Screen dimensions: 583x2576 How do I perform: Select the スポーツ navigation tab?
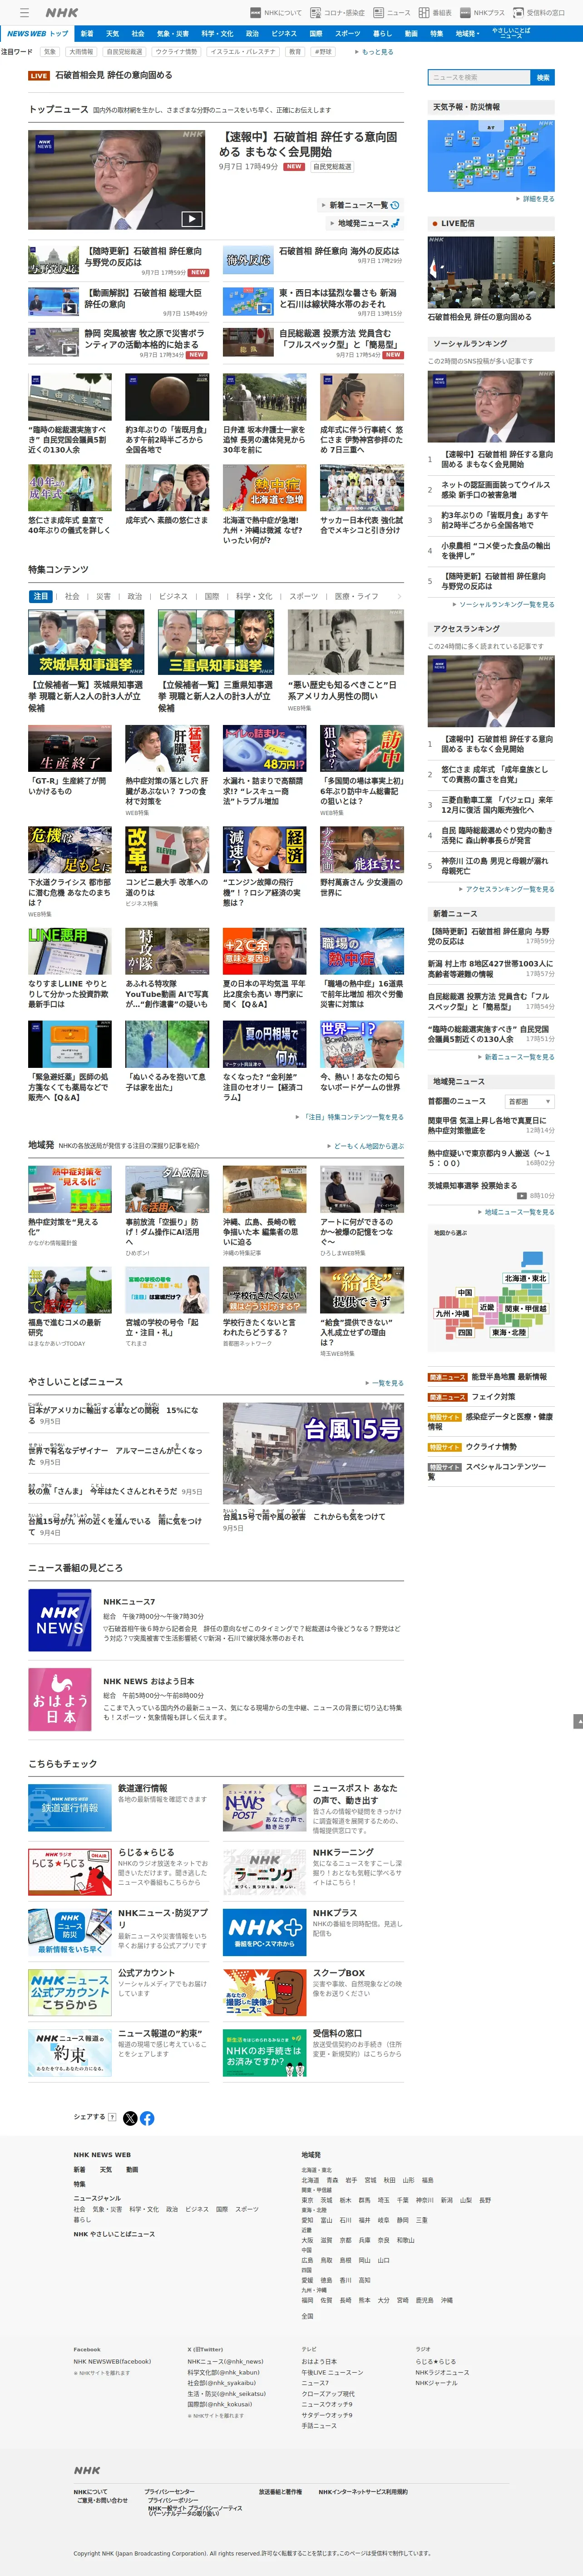[x=347, y=33]
